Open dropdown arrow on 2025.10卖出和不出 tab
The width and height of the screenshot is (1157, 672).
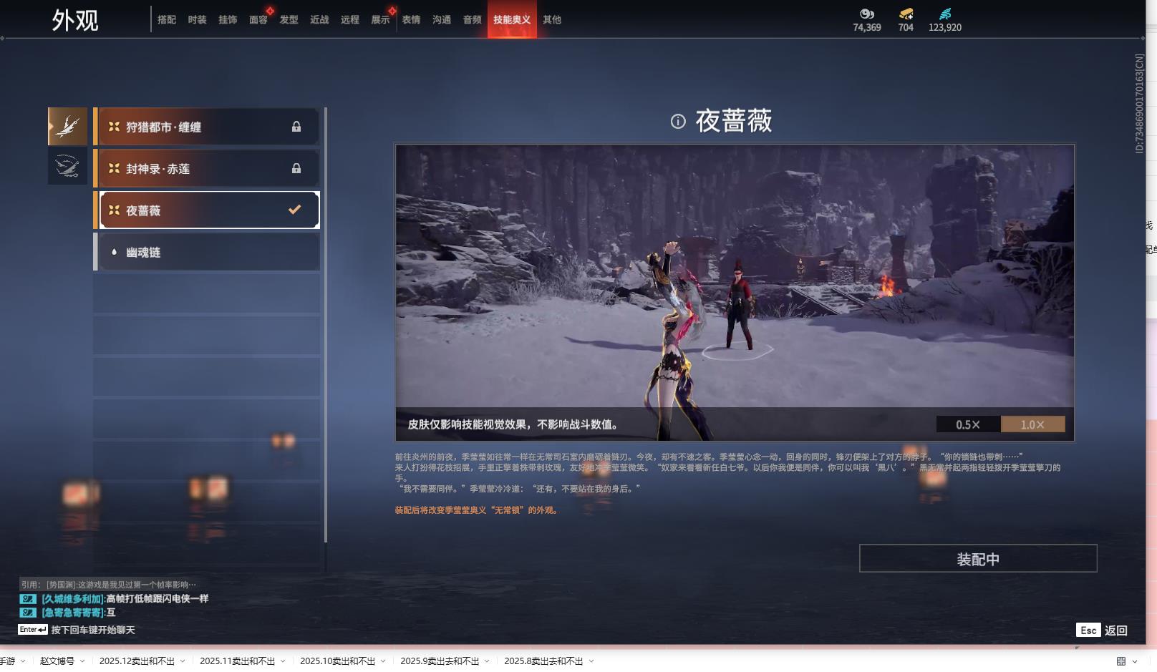(x=383, y=661)
